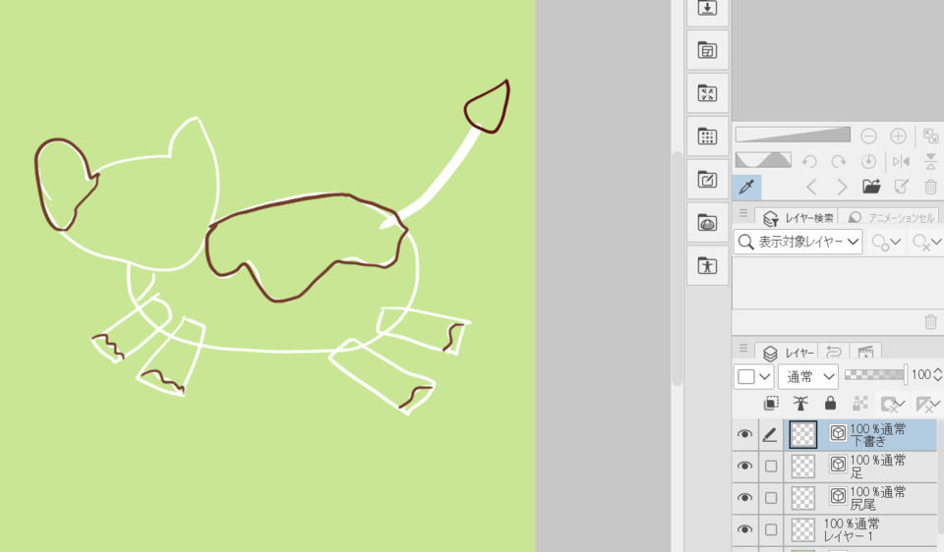Click the fit to screen icon

click(930, 137)
